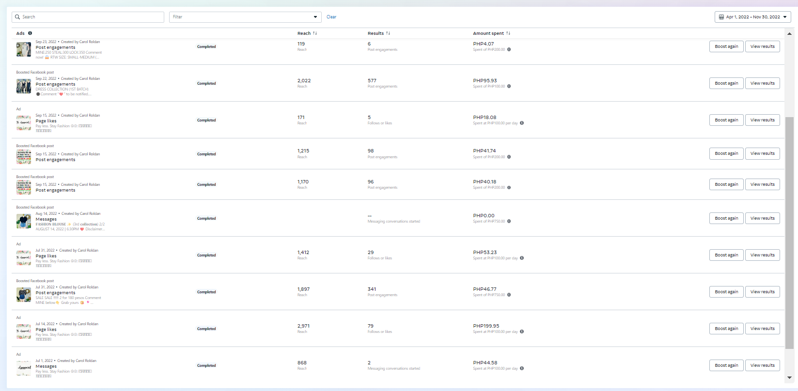Show info icon beside PHP0.00 budget
Viewport: 798px width, 391px height.
(x=509, y=221)
